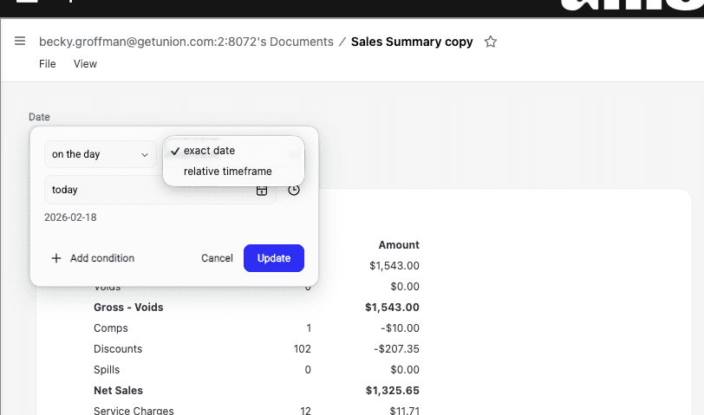The image size is (704, 415).
Task: Star the Sales Summary copy document
Action: [491, 42]
